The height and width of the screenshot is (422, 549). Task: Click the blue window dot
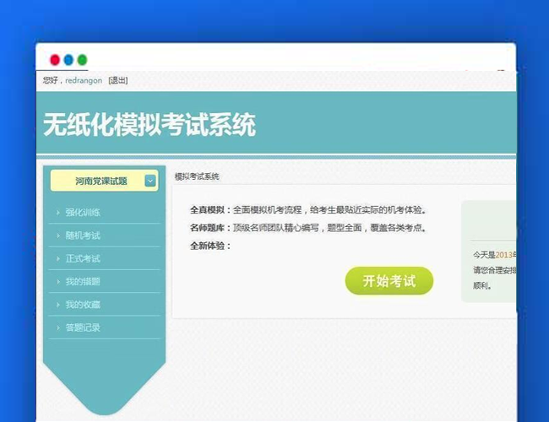pos(68,60)
